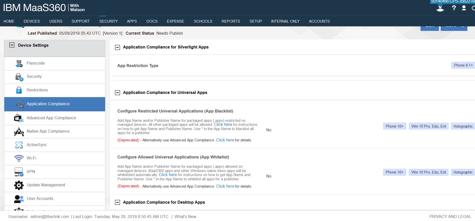
Task: Click 'Phone 10+' tag in App Whitelist row
Action: [395, 172]
